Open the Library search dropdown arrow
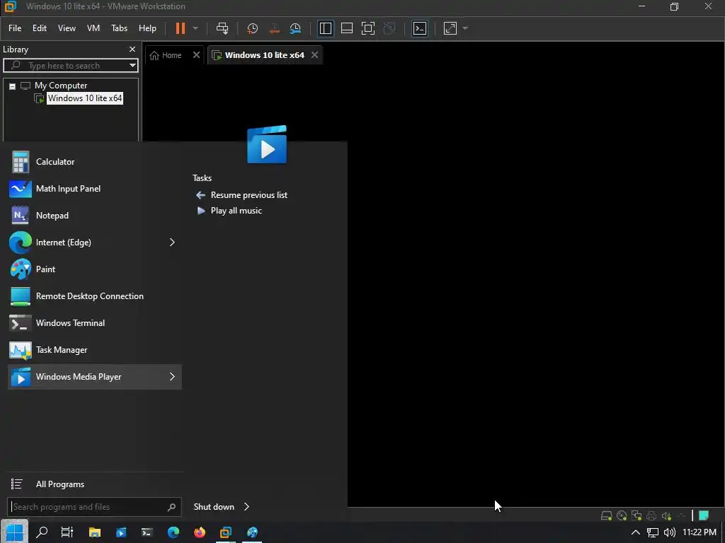Screen dimensions: 725x543 point(132,66)
